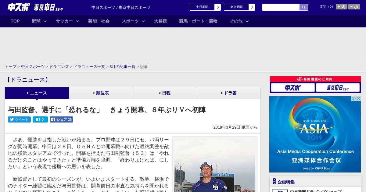The height and width of the screenshot is (192, 366).
Task: Click 中日スポーツ / 東京中日スポーツ header text
Action: [121, 8]
